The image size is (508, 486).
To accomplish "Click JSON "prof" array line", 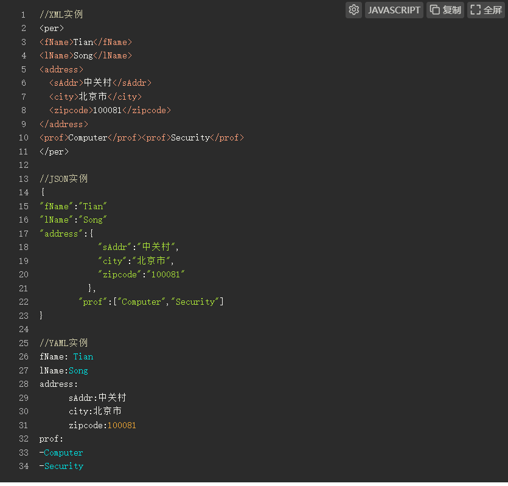I will click(151, 302).
